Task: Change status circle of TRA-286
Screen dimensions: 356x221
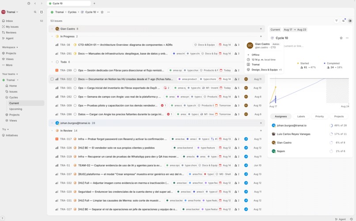Action: click(x=75, y=114)
